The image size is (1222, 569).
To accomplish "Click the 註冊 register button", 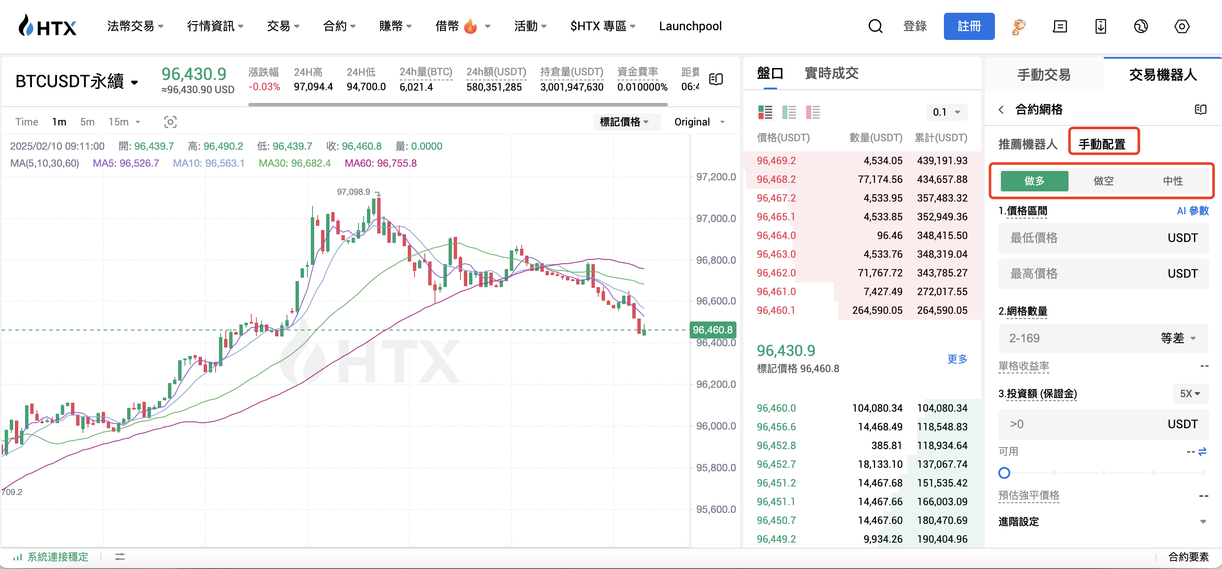I will click(969, 26).
